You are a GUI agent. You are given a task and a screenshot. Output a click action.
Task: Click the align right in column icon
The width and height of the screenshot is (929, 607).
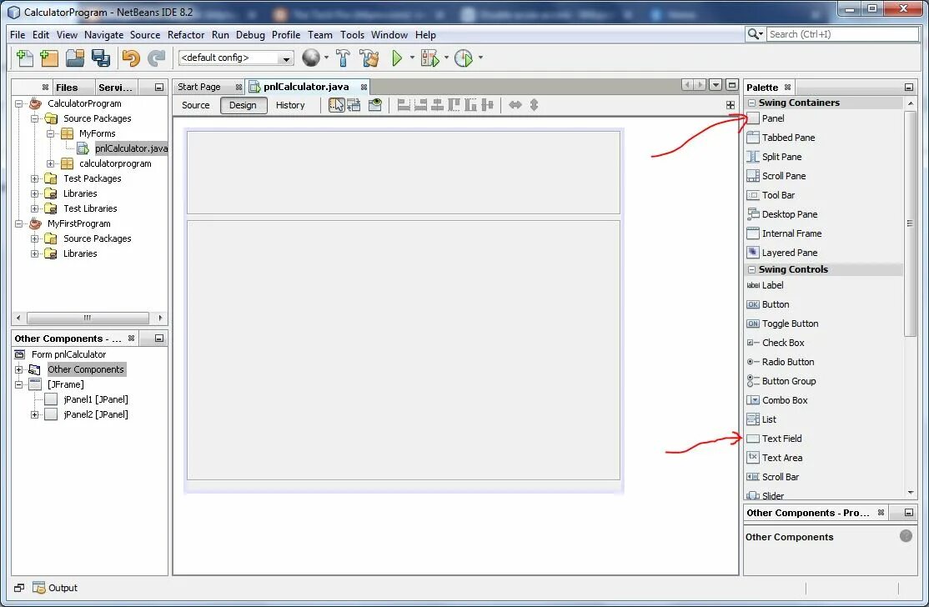click(420, 105)
